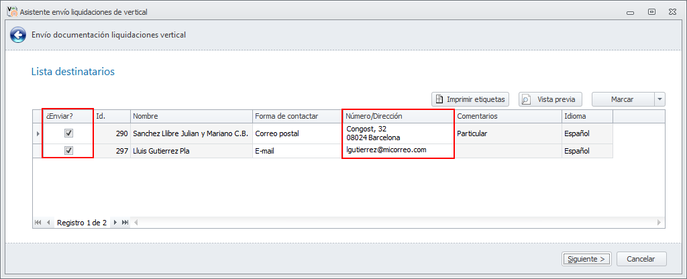Go to first record in navigator

pos(38,223)
